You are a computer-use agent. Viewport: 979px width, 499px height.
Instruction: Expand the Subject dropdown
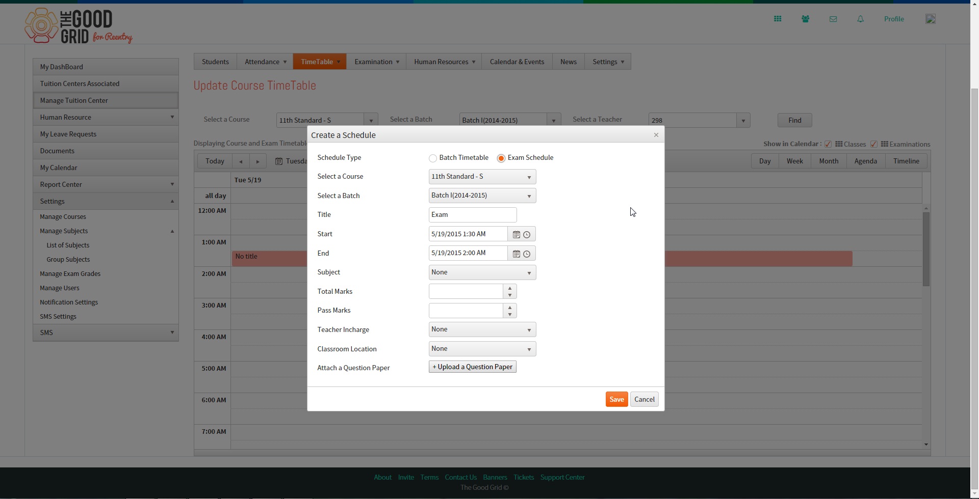[482, 272]
